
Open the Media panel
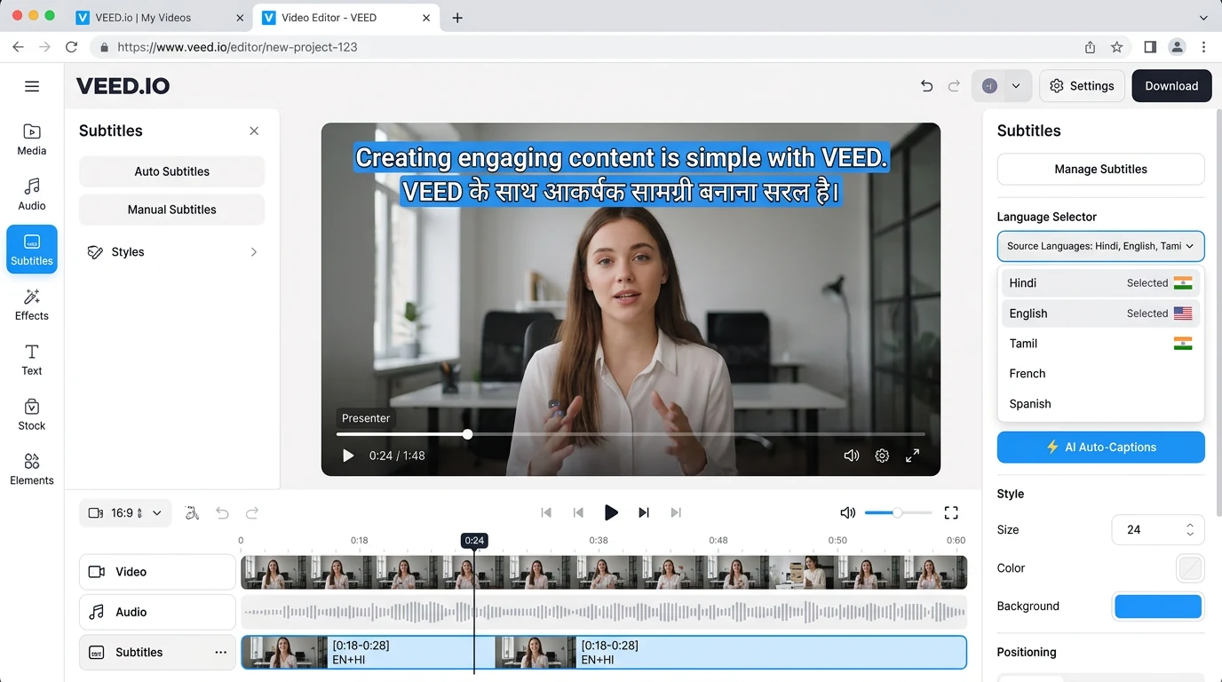32,139
